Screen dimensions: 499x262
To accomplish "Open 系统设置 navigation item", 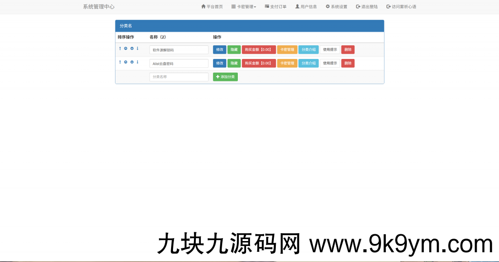I will pyautogui.click(x=336, y=7).
